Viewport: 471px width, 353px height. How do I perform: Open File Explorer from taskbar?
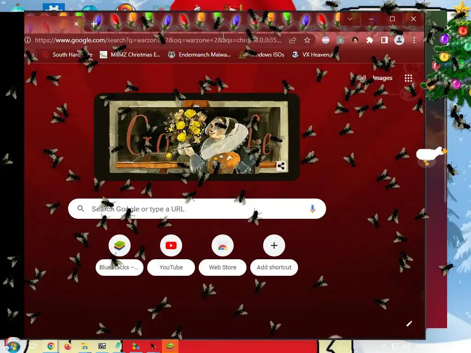tap(85, 347)
